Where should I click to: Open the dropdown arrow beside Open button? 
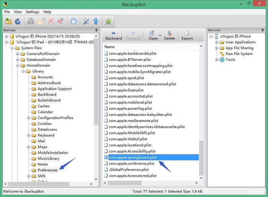coord(160,35)
